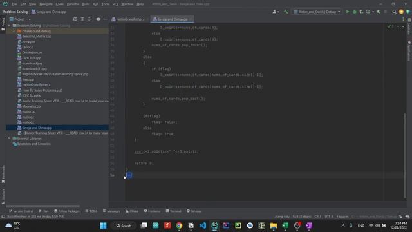The image size is (412, 232).
Task: Open the Version Control tool window
Action: (21, 211)
